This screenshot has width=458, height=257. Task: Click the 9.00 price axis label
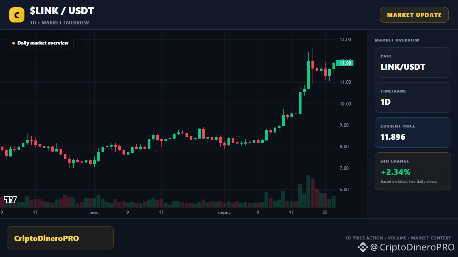[x=345, y=125]
